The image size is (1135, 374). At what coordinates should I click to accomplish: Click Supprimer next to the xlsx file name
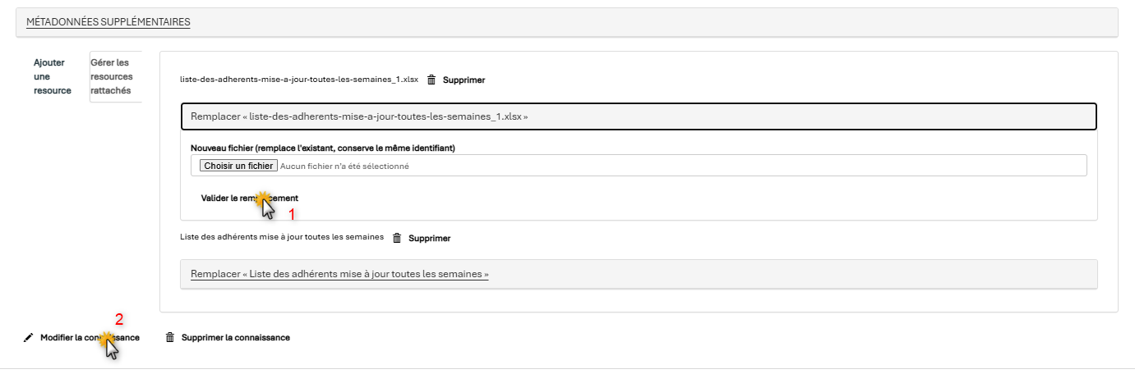point(464,80)
